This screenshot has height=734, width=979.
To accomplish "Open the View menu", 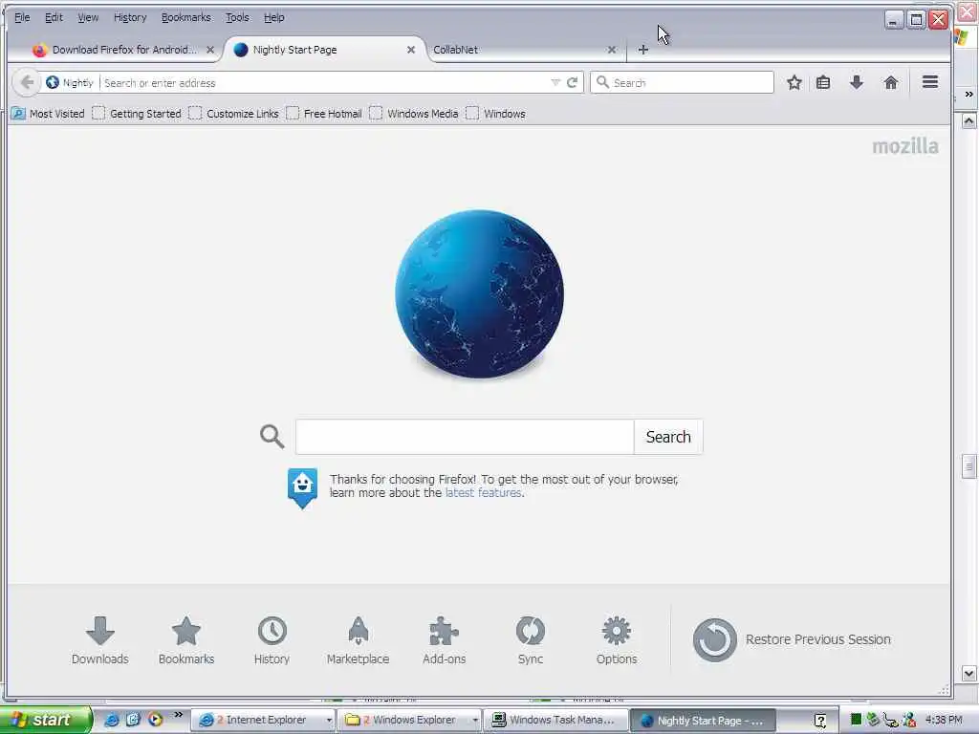I will tap(88, 17).
